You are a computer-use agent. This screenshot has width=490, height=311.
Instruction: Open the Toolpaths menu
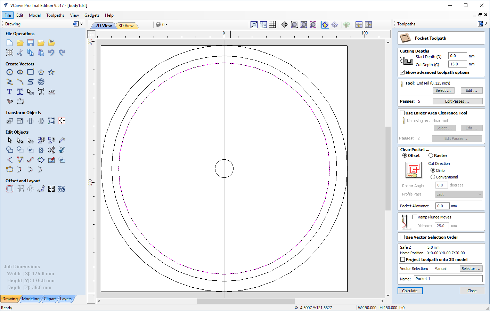55,15
